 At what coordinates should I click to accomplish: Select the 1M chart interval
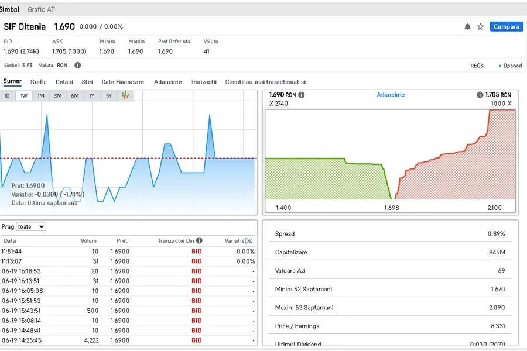41,95
